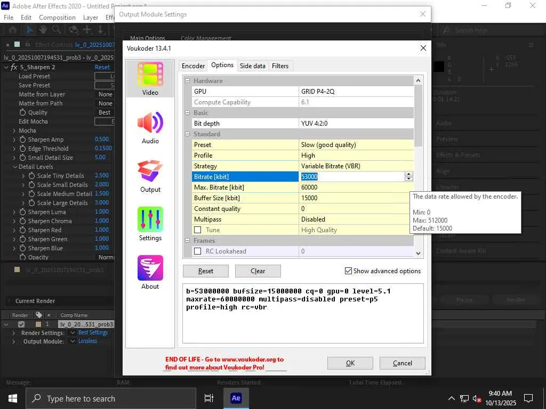Open Windows Task View from taskbar
Screen dimensions: 546x409
coord(209,398)
